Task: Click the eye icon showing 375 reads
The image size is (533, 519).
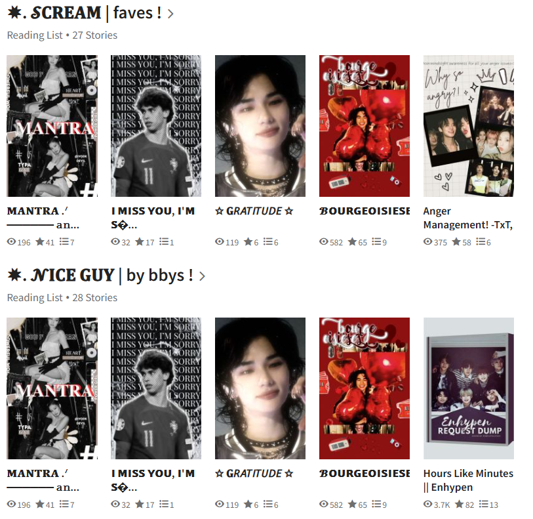Action: point(427,241)
